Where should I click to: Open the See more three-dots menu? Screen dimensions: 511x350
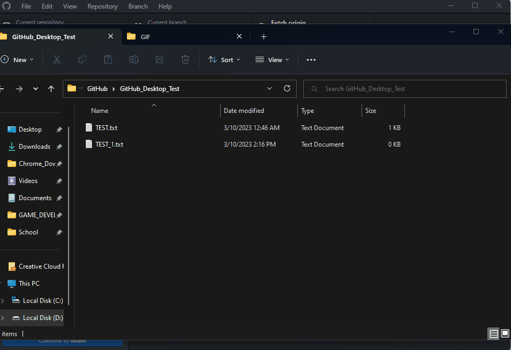click(x=311, y=60)
